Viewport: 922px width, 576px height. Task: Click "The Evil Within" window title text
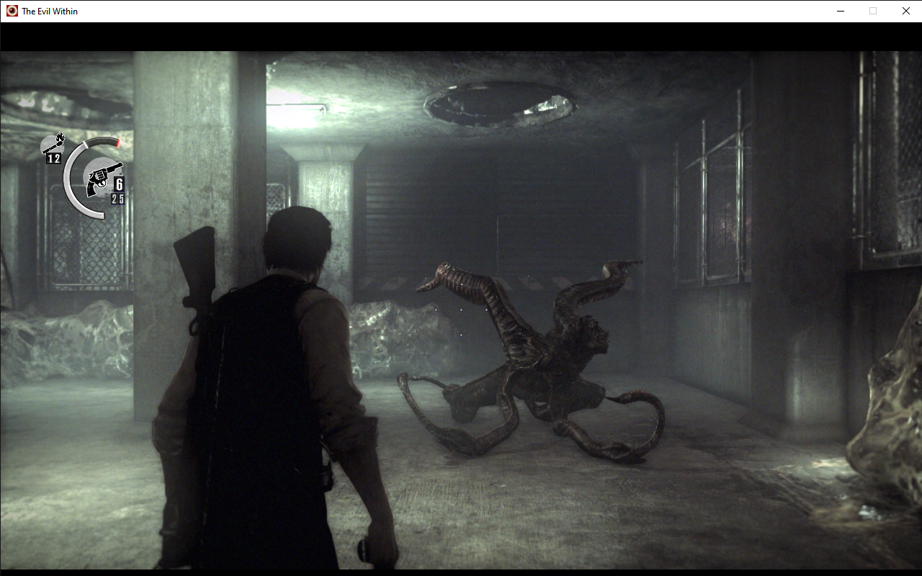click(x=50, y=12)
